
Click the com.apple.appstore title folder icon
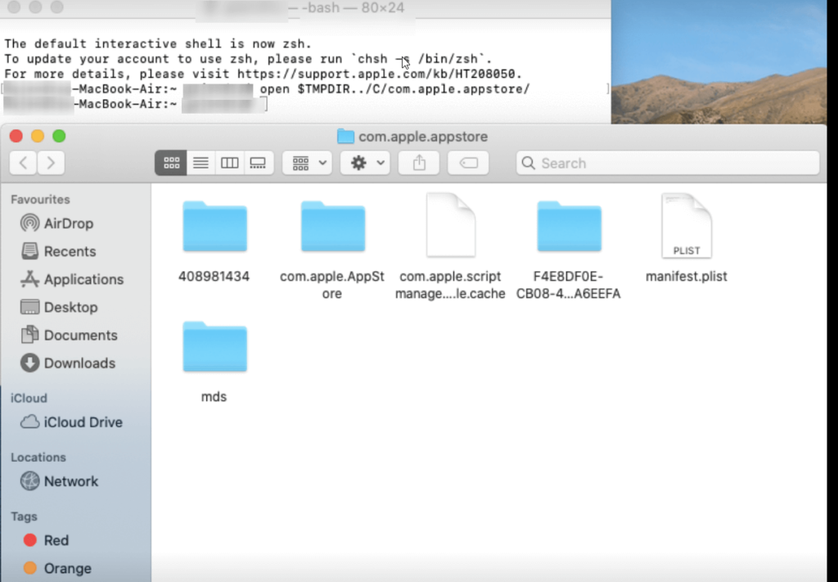click(x=345, y=136)
